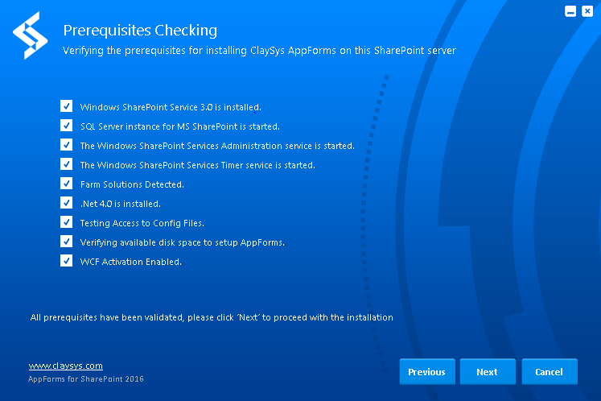The width and height of the screenshot is (601, 401).
Task: Toggle the .Net 4.0 is installed checkbox
Action: pos(66,203)
